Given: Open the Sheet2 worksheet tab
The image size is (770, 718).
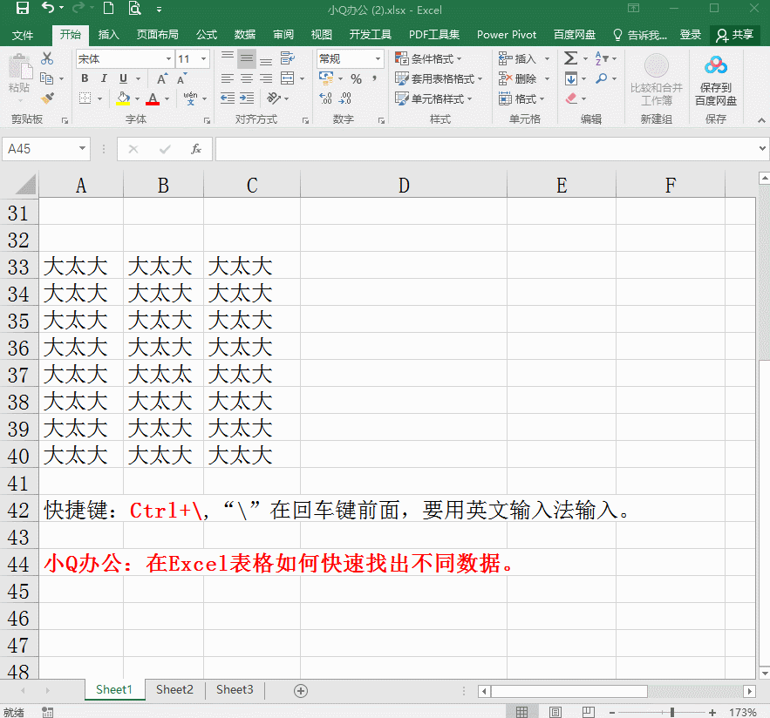Looking at the screenshot, I should click(174, 689).
